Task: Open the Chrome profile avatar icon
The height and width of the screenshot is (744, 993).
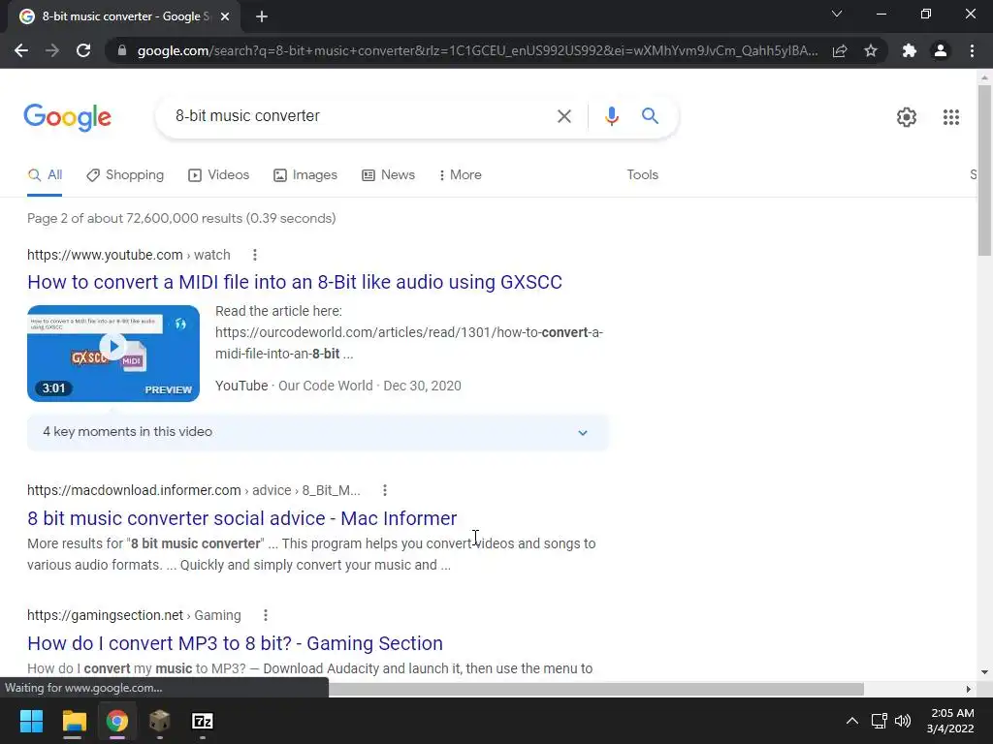Action: (941, 50)
